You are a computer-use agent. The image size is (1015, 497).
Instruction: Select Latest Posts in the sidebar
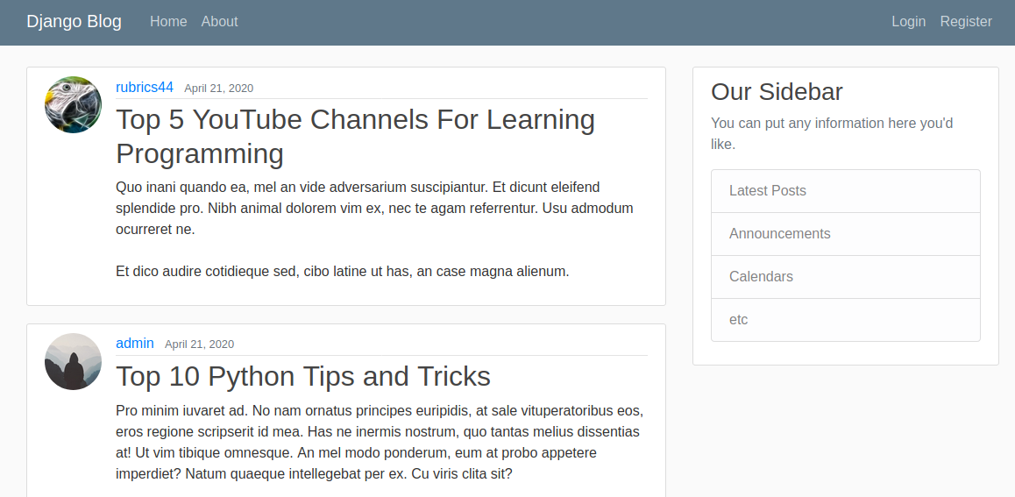(x=846, y=191)
